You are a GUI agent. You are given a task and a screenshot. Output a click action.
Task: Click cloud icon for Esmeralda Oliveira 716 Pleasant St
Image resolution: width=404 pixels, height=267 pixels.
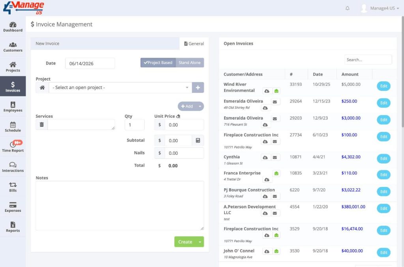[x=265, y=125]
